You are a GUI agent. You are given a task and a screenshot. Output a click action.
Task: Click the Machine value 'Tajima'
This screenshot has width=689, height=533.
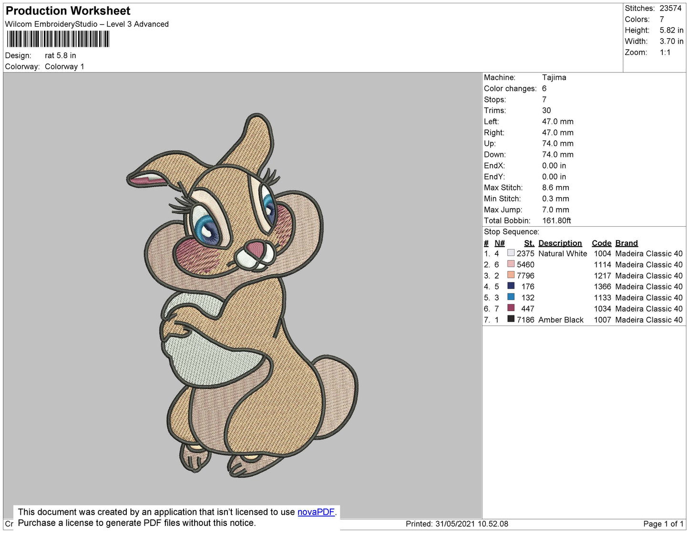click(x=554, y=77)
